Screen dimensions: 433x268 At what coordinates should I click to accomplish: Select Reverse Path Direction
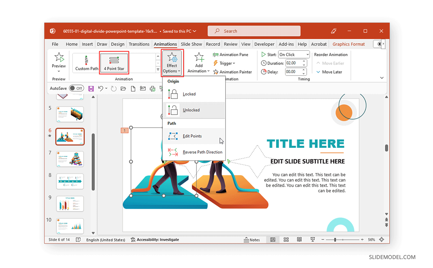[194, 152]
